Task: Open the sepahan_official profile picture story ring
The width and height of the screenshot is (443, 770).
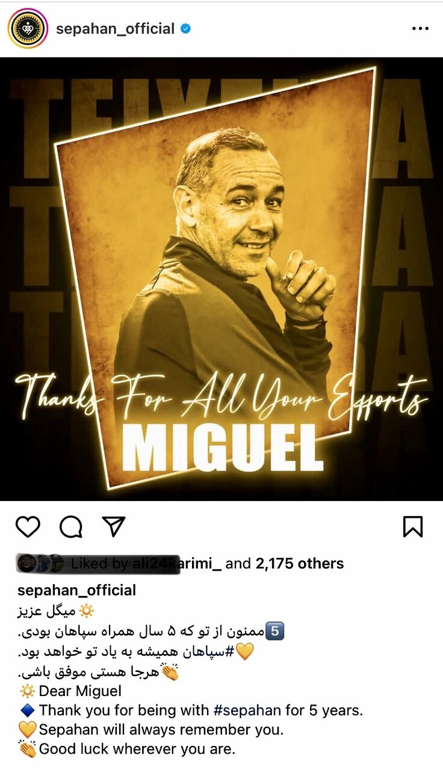Action: click(x=28, y=28)
